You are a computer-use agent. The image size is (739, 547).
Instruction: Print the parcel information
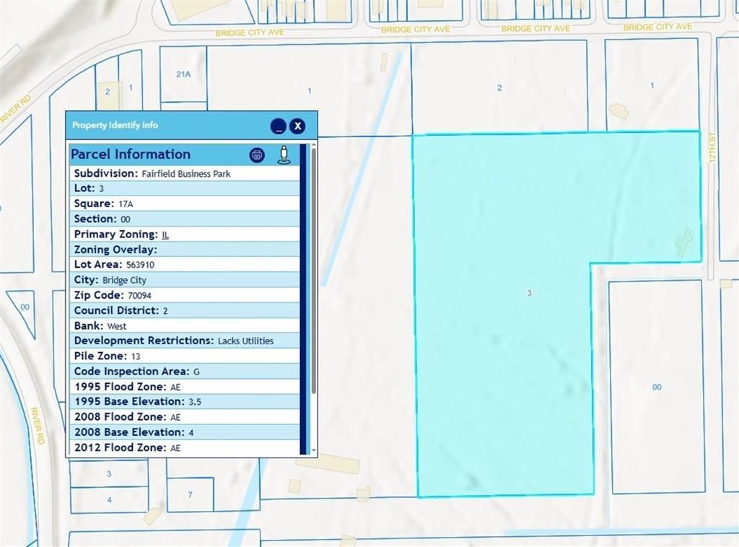257,154
